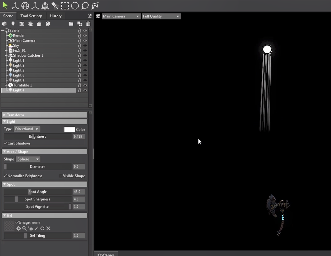Open the Main Camera dropdown
The width and height of the screenshot is (331, 256).
tap(121, 16)
